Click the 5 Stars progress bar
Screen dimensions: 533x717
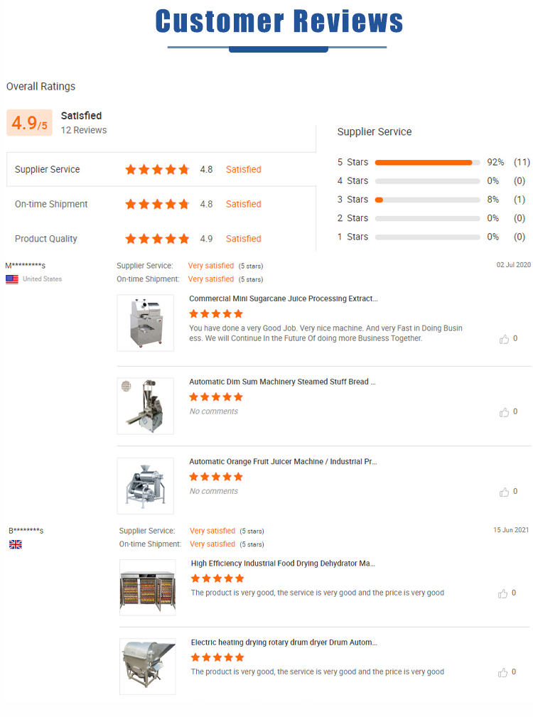tap(427, 163)
